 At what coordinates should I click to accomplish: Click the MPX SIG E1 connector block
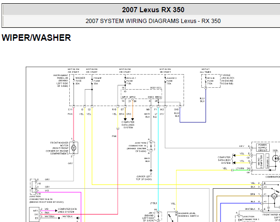pos(35,214)
